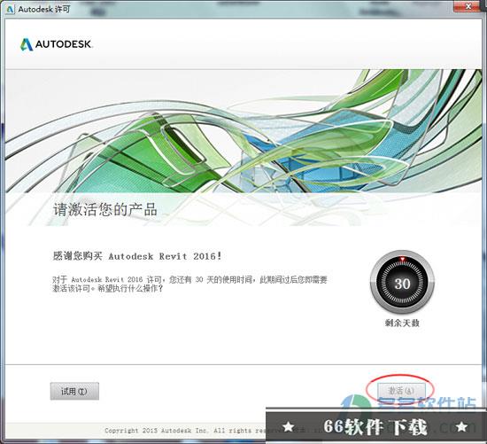Click the 30-day remaining countdown dial
The height and width of the screenshot is (444, 487).
tap(402, 283)
